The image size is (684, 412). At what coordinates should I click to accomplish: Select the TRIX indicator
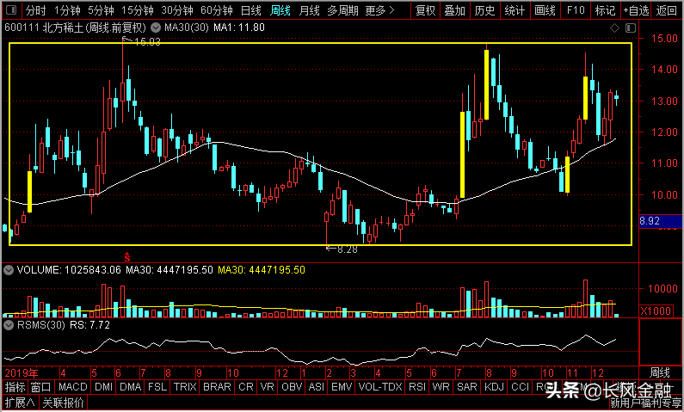(185, 387)
